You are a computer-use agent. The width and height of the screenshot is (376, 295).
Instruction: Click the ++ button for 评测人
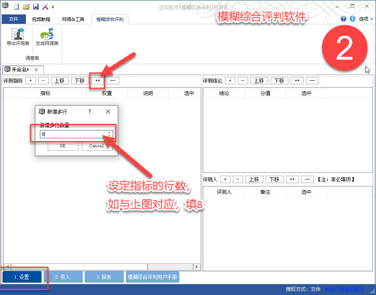292,179
